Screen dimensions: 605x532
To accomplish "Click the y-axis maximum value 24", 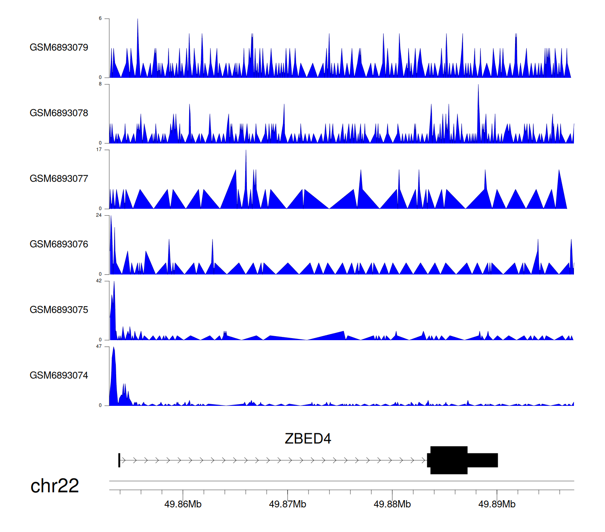I will click(x=99, y=215).
